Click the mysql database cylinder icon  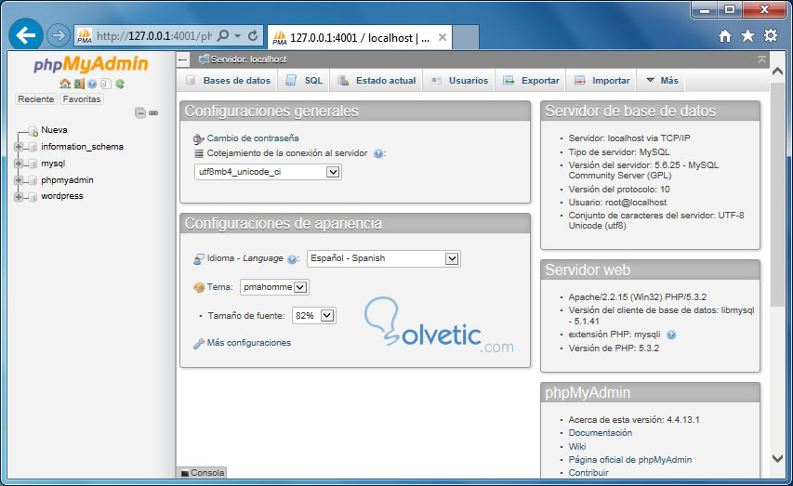pos(33,164)
